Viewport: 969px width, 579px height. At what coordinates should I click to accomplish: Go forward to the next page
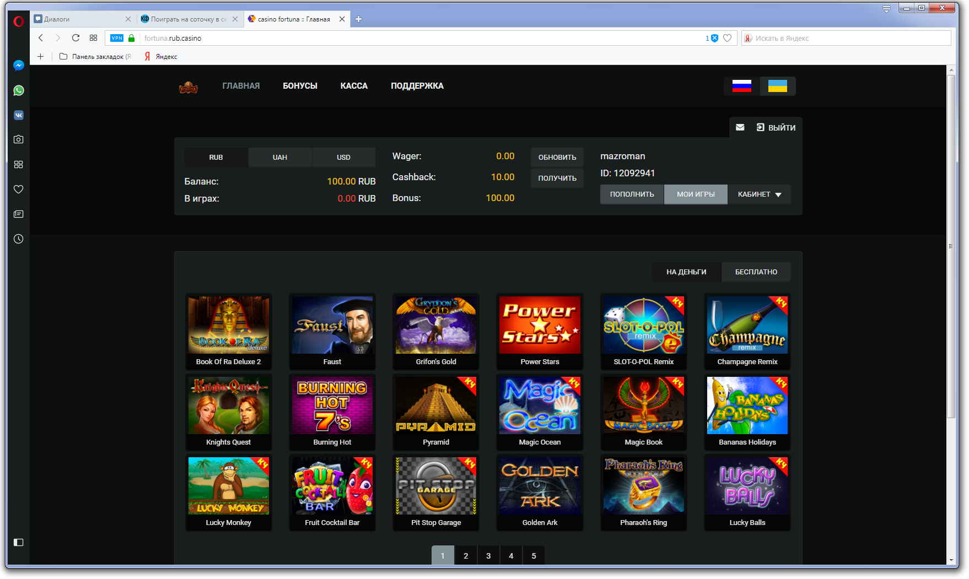click(x=58, y=38)
